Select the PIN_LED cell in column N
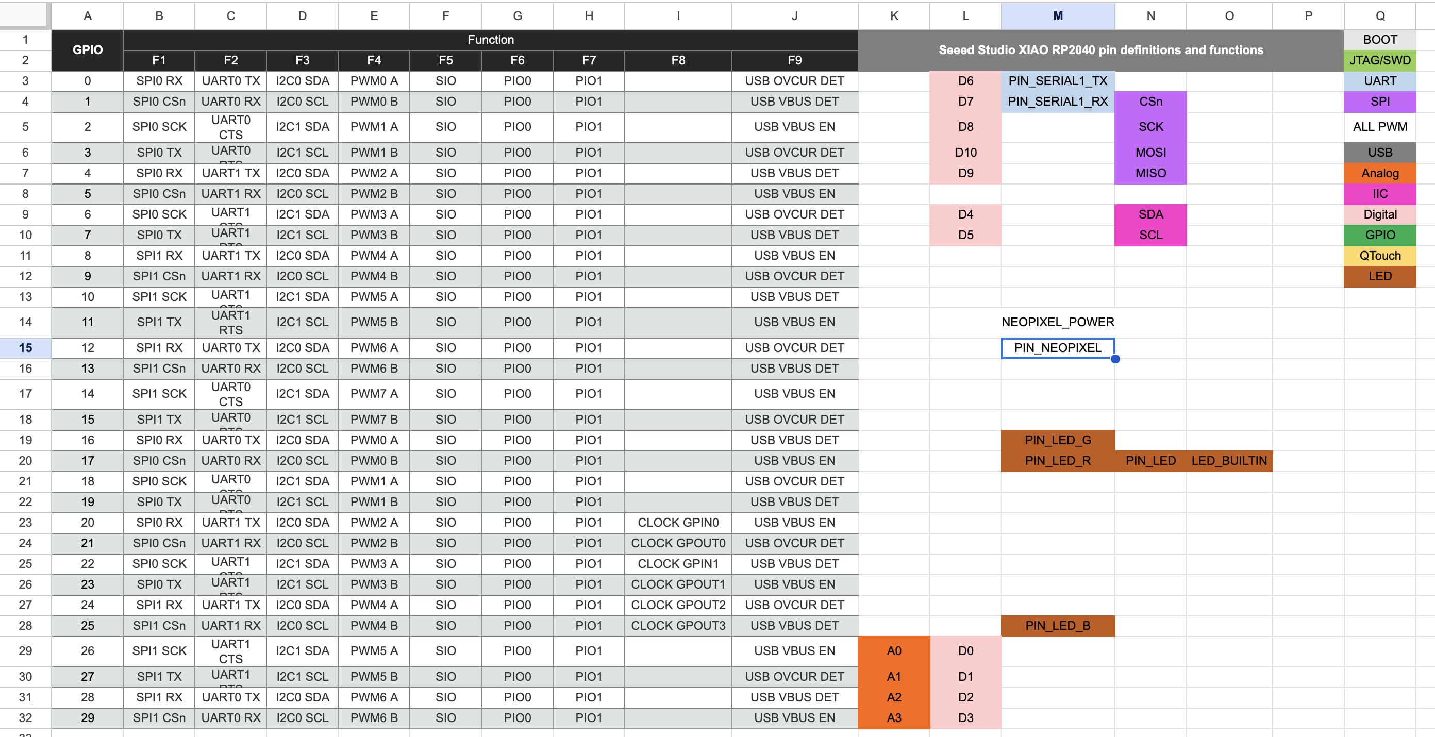Screen dimensions: 1435x737 (1150, 461)
